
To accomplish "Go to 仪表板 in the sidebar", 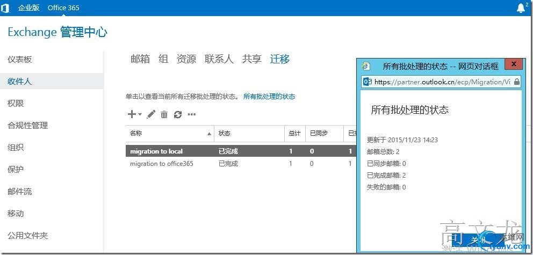I will point(20,60).
